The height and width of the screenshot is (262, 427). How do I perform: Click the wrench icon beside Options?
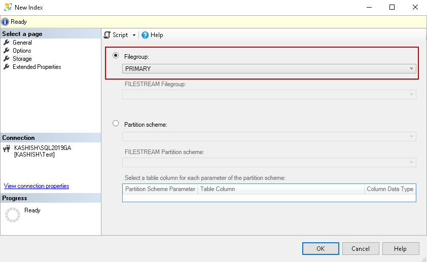[x=7, y=51]
